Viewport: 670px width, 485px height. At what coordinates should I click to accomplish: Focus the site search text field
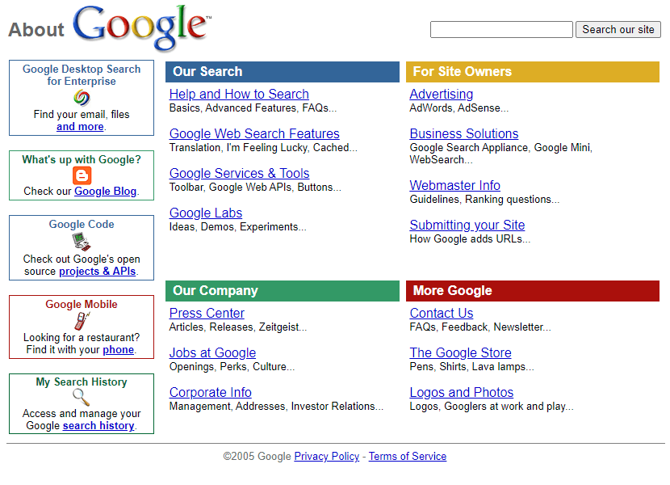click(x=501, y=30)
